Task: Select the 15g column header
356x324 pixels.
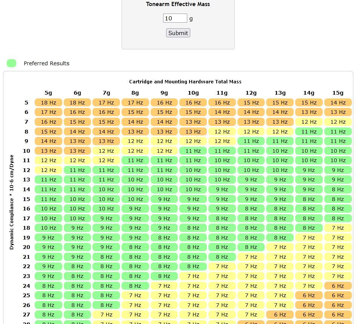Action: point(338,93)
